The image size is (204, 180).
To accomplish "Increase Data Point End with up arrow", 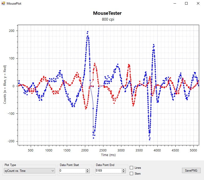I will [x=124, y=170].
